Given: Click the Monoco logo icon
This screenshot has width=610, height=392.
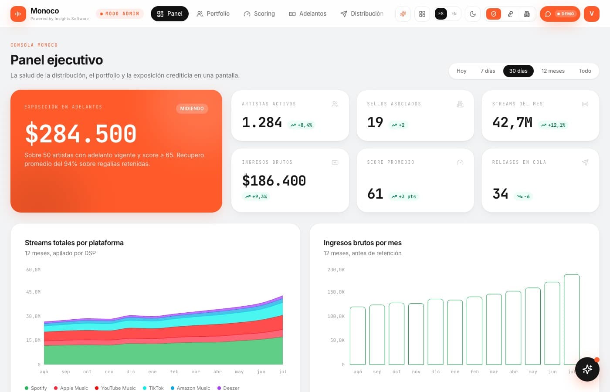Looking at the screenshot, I should point(18,14).
